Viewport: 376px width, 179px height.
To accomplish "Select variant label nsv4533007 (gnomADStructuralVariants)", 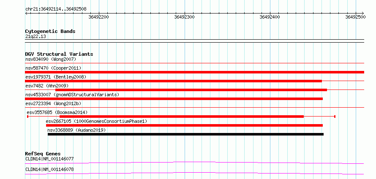I will pos(72,95).
